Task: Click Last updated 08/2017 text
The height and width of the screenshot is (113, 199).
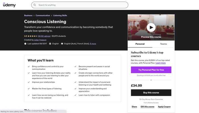Action: pyautogui.click(x=37, y=44)
